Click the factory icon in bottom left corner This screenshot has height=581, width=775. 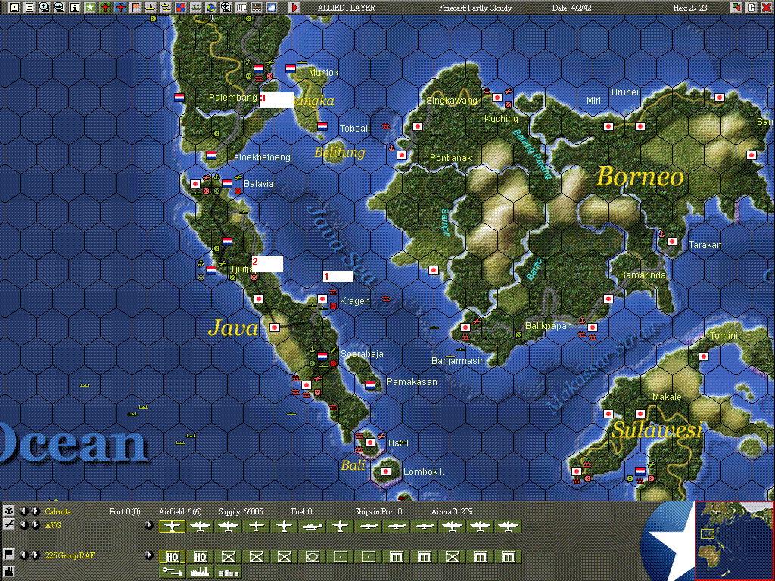(8, 571)
